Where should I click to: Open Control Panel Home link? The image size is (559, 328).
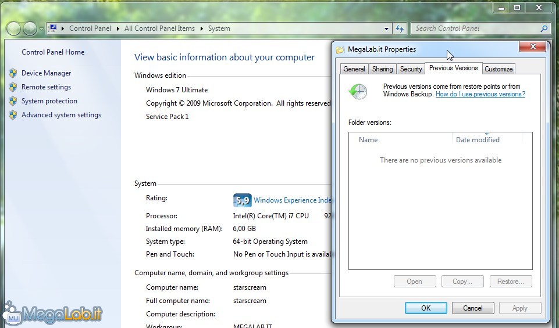[x=53, y=52]
